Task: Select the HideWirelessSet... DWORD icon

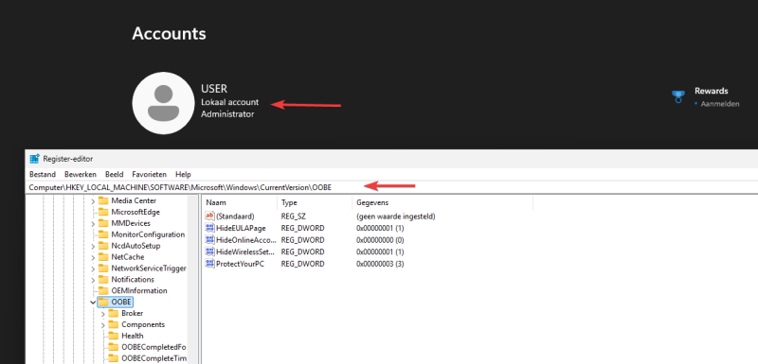Action: (x=209, y=251)
